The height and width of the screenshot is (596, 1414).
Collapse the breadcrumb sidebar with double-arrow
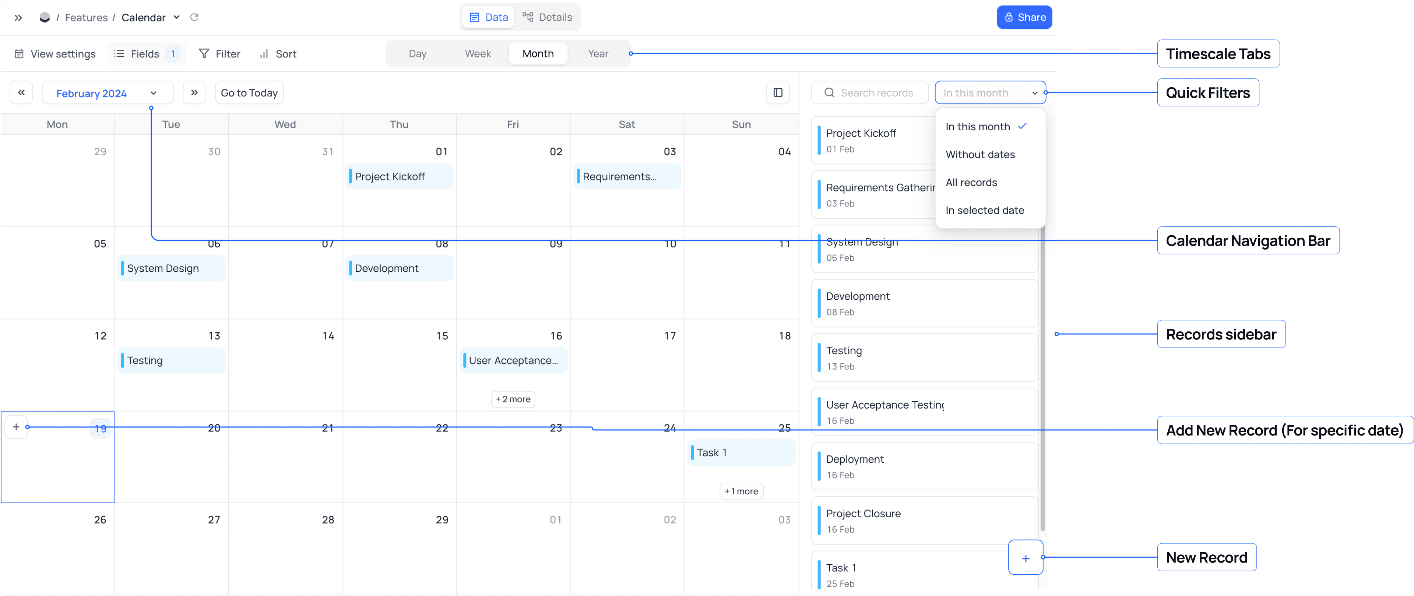coord(18,17)
